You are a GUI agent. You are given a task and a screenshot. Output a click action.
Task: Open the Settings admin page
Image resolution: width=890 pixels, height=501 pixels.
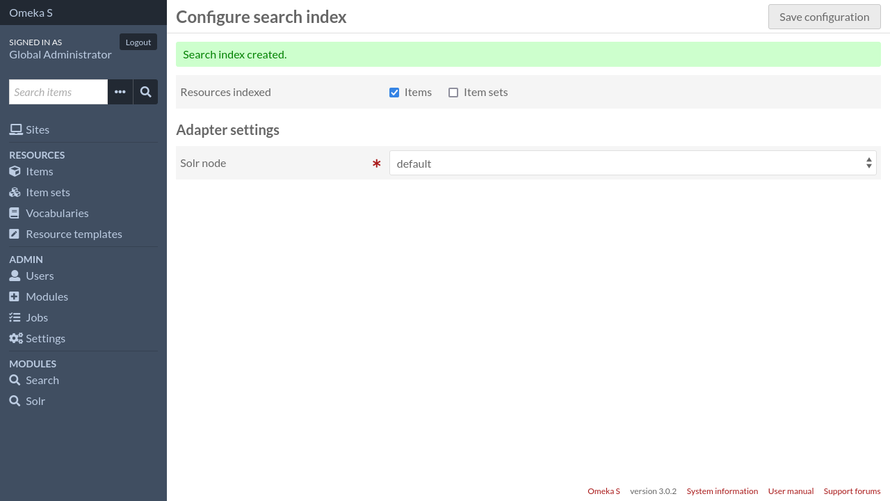(45, 338)
